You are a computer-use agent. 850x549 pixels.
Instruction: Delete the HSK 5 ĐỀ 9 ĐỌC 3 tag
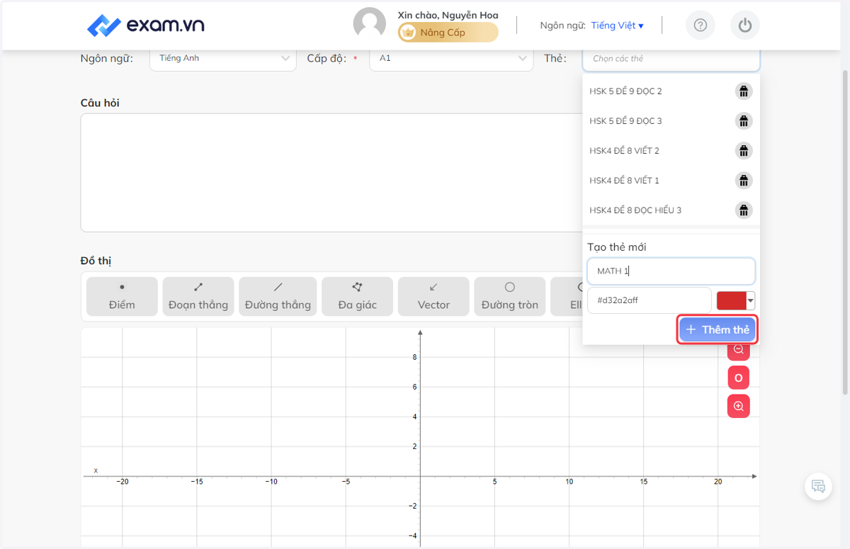point(744,121)
